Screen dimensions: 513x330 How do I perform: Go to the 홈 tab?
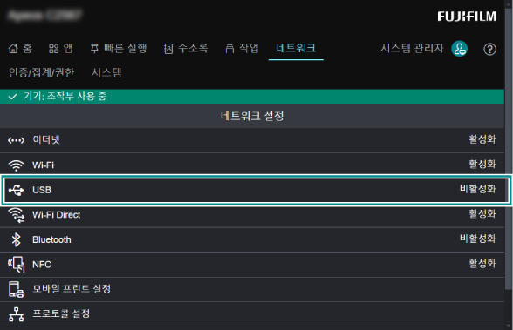pos(20,48)
